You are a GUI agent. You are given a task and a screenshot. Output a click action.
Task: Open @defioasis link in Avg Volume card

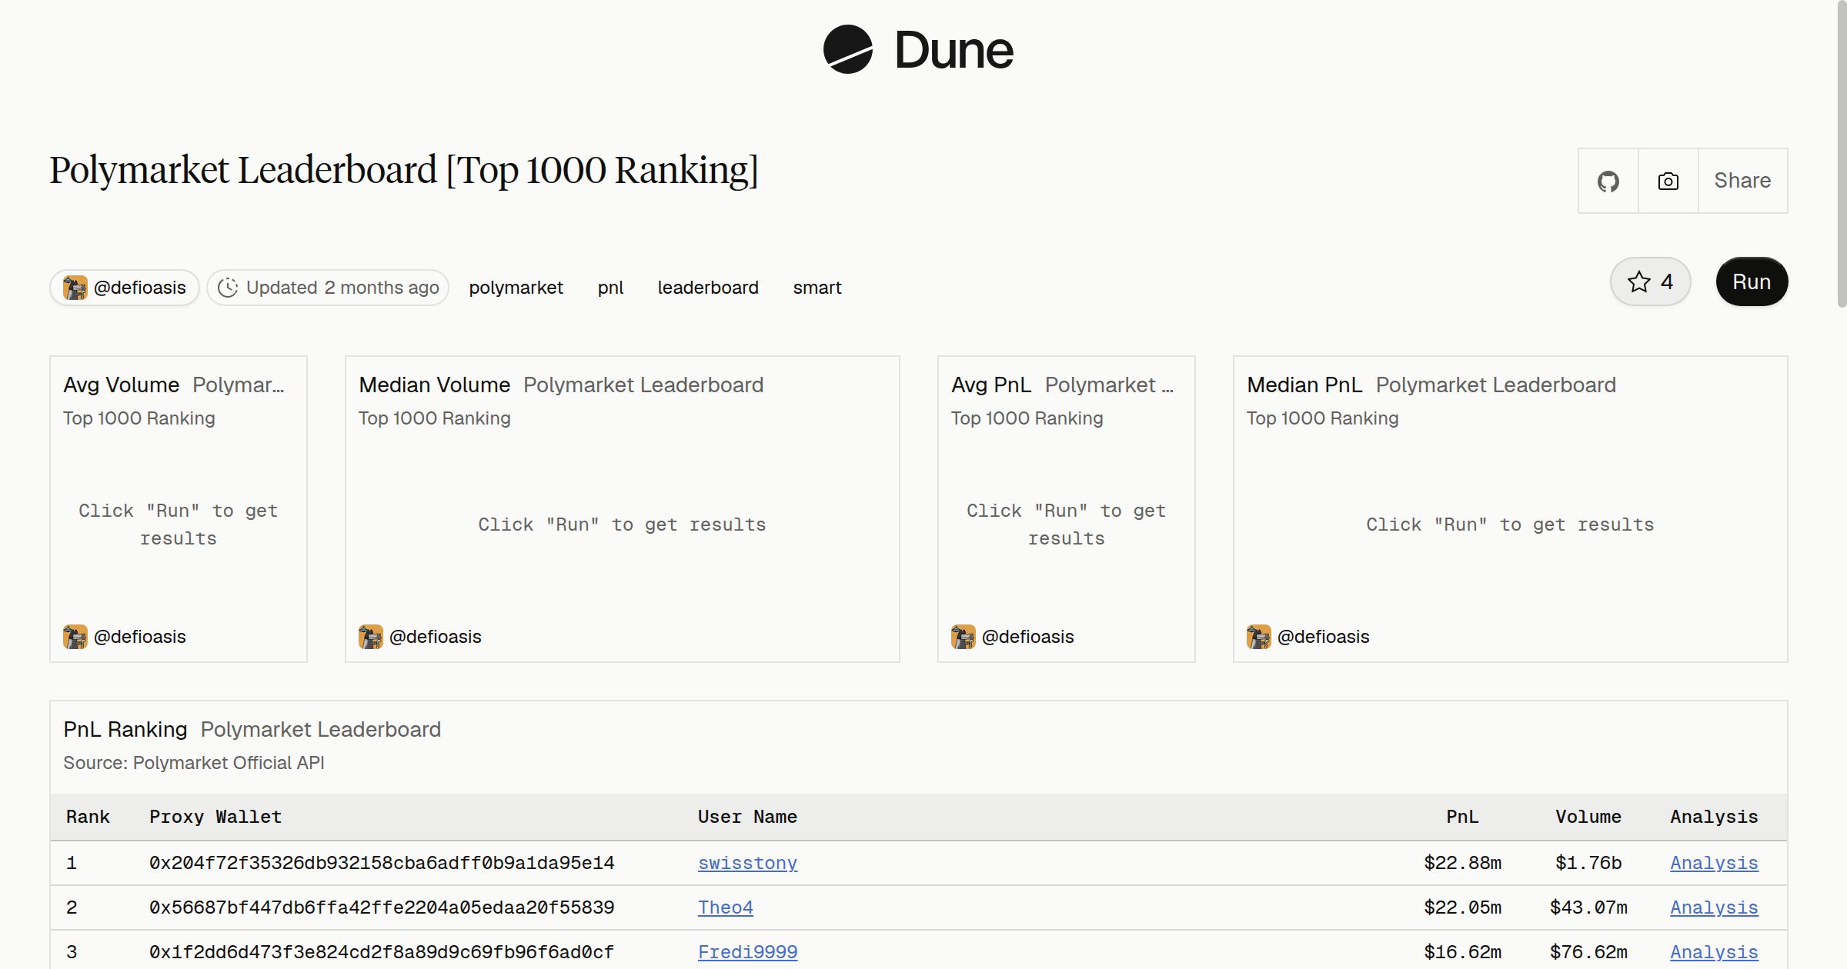pos(139,637)
